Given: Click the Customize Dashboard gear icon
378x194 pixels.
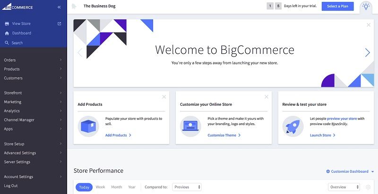Looking at the screenshot, I should point(328,171).
